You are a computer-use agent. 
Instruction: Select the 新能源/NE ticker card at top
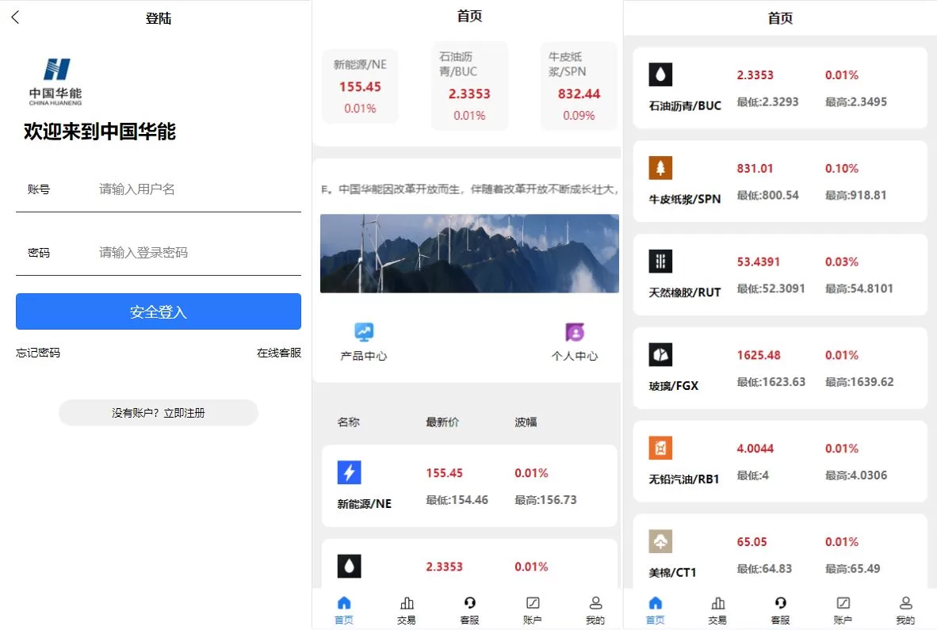point(360,86)
